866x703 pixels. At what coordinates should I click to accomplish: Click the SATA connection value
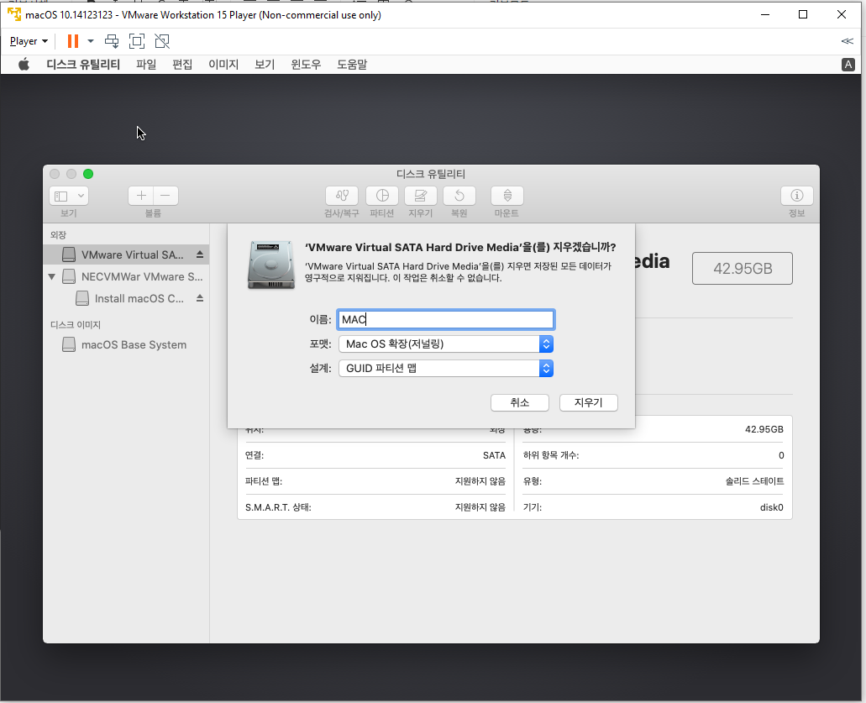click(x=494, y=455)
